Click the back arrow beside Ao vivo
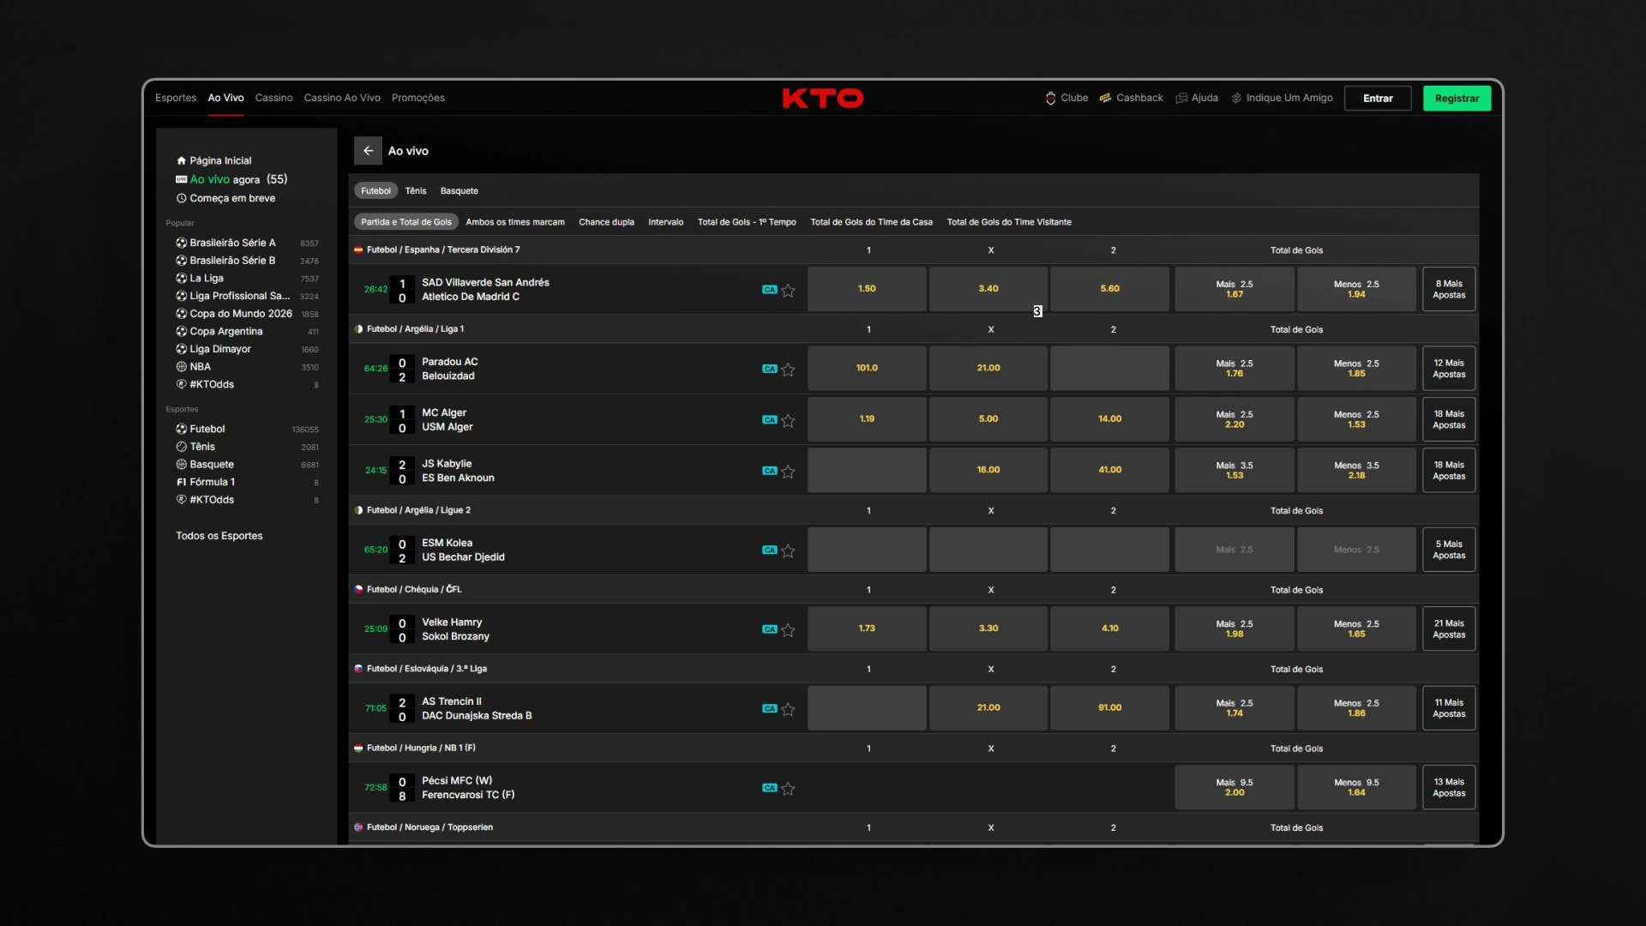The image size is (1646, 926). pos(368,151)
